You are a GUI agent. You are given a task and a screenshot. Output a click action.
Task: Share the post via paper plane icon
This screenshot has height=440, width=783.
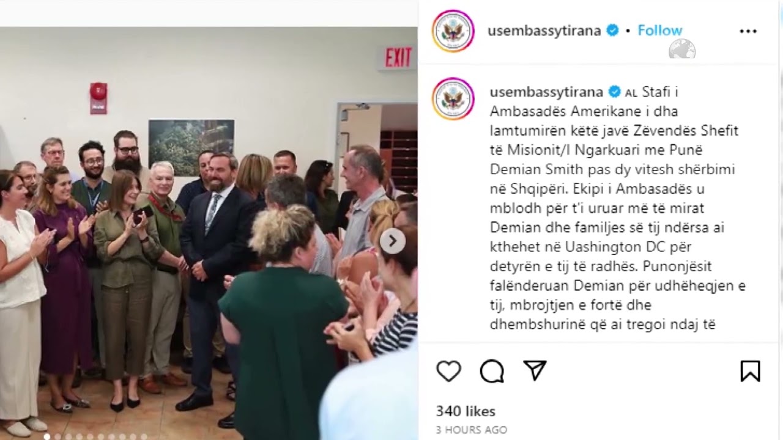(x=535, y=370)
